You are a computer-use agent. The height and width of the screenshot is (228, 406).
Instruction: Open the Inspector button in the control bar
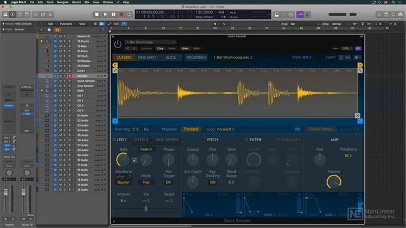(13, 15)
